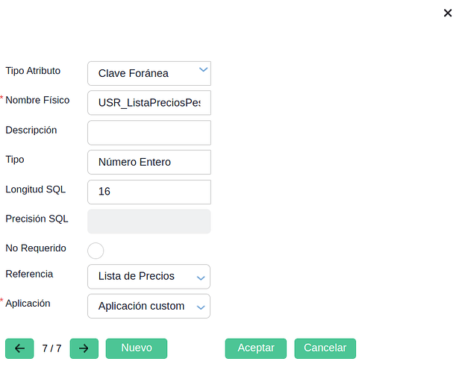Viewport: 462px width, 373px height.
Task: Click the Aplicación field label
Action: (28, 304)
